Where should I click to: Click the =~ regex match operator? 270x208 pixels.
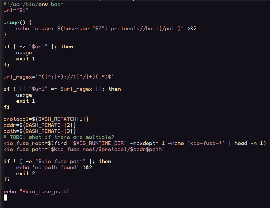[54, 89]
